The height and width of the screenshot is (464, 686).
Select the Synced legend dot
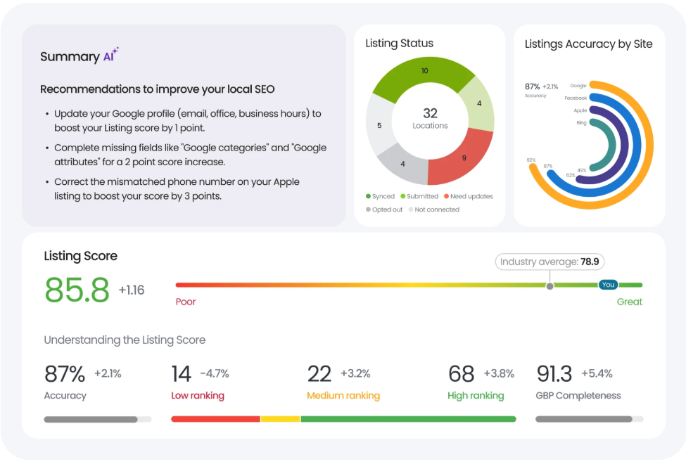tap(369, 196)
